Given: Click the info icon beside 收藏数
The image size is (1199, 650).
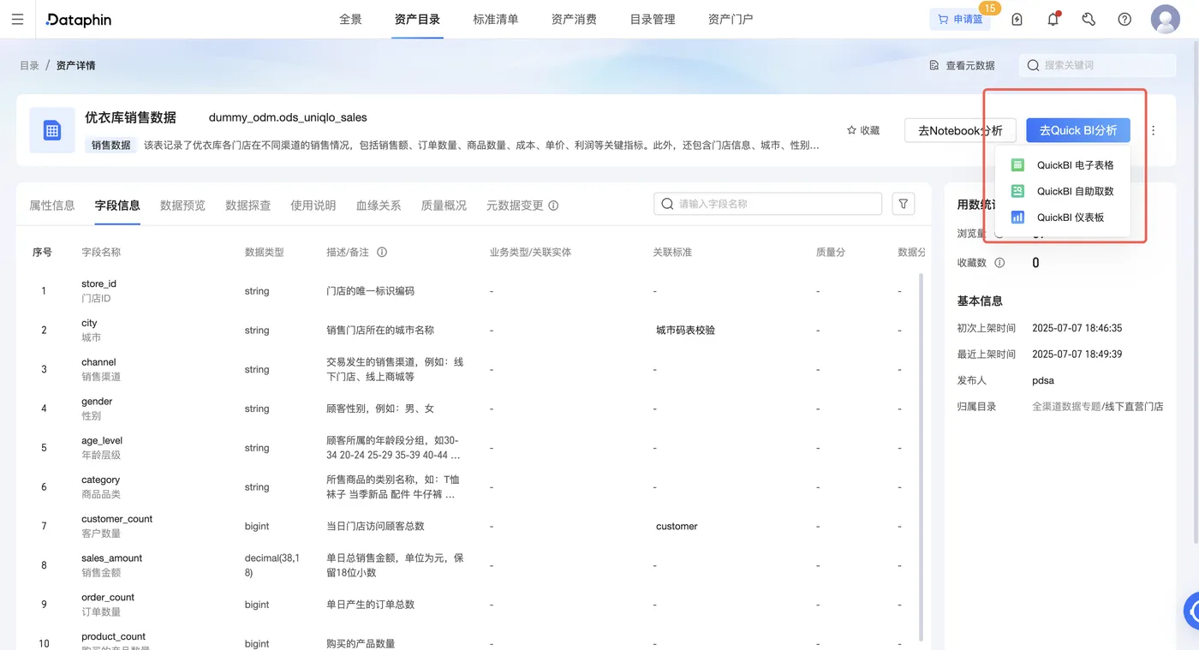Looking at the screenshot, I should point(999,263).
